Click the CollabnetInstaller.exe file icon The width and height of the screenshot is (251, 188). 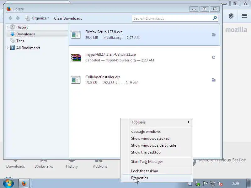(76, 80)
